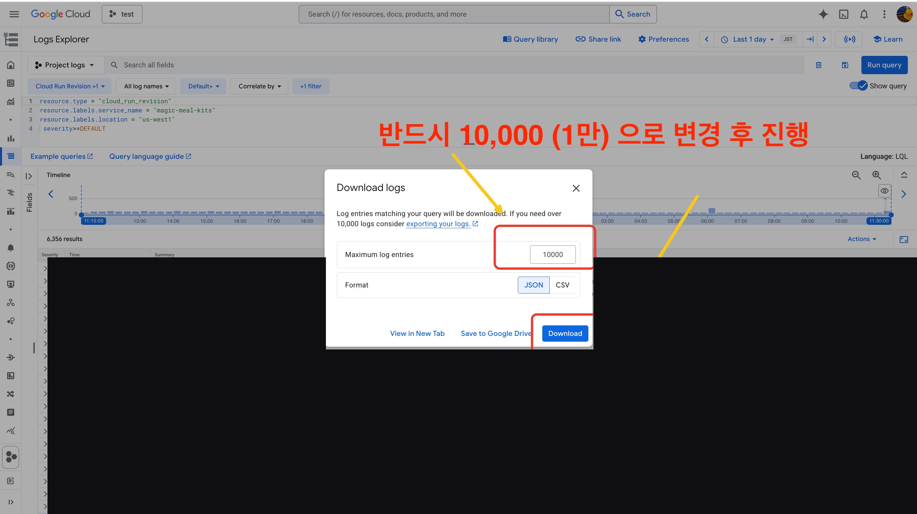The width and height of the screenshot is (917, 514).
Task: Open the Default+ severity dropdown
Action: pyautogui.click(x=203, y=86)
